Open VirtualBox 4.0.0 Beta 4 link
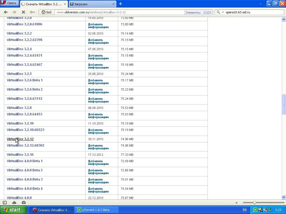This screenshot has height=214, width=286. (25, 189)
